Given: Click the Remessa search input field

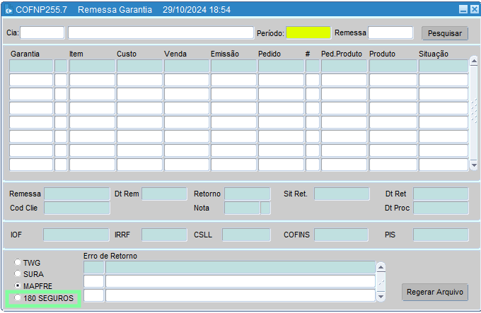Looking at the screenshot, I should 390,33.
